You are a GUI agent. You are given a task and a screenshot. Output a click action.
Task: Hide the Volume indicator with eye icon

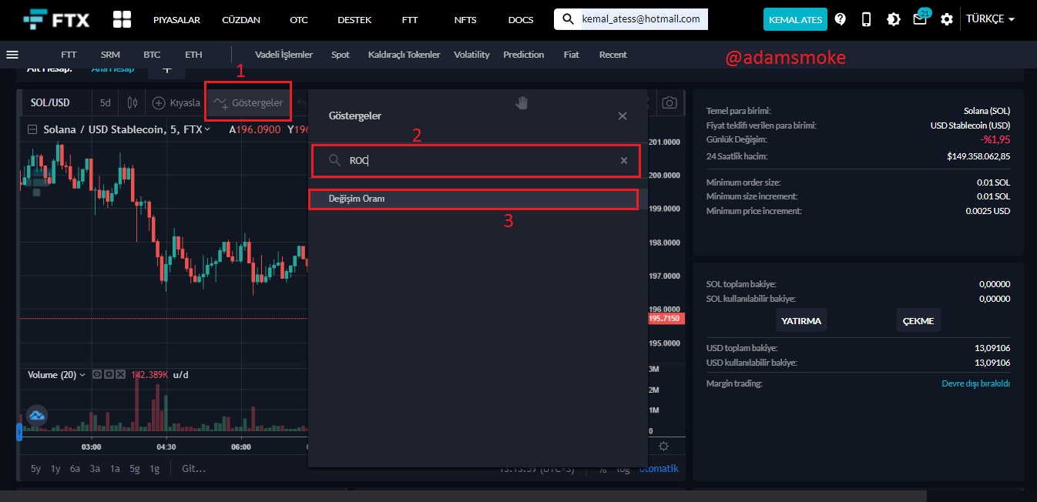(x=97, y=374)
